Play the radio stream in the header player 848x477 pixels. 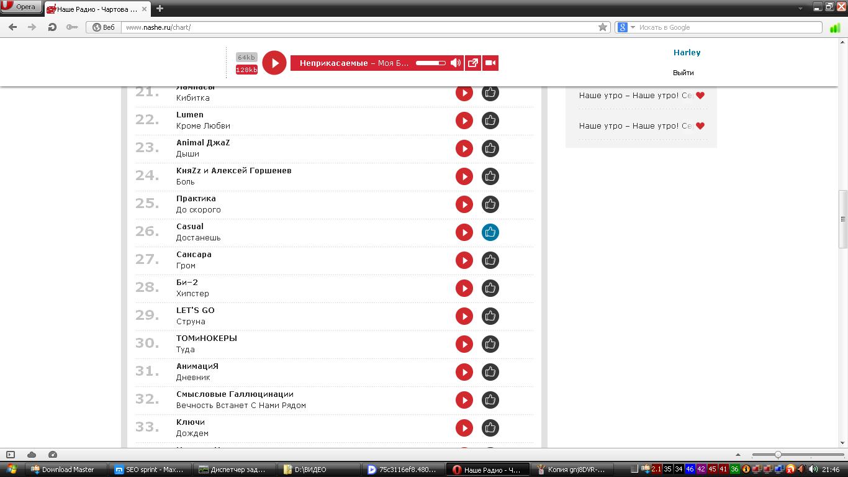pos(274,63)
